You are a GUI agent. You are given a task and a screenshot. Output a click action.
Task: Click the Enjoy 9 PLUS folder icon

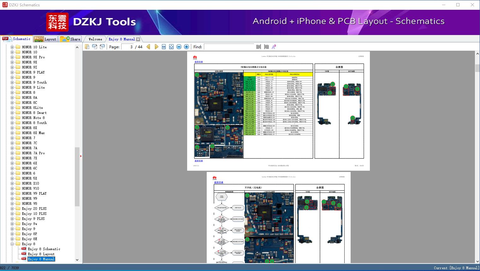point(18,219)
